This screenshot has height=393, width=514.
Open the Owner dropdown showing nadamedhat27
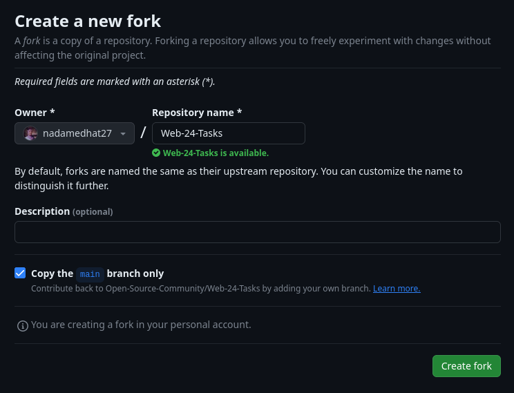75,133
